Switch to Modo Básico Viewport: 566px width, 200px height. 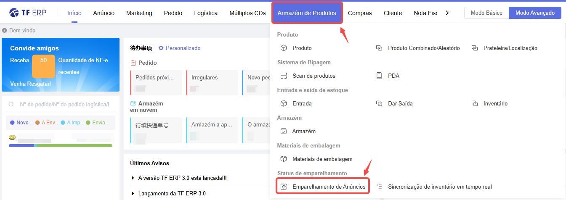486,13
